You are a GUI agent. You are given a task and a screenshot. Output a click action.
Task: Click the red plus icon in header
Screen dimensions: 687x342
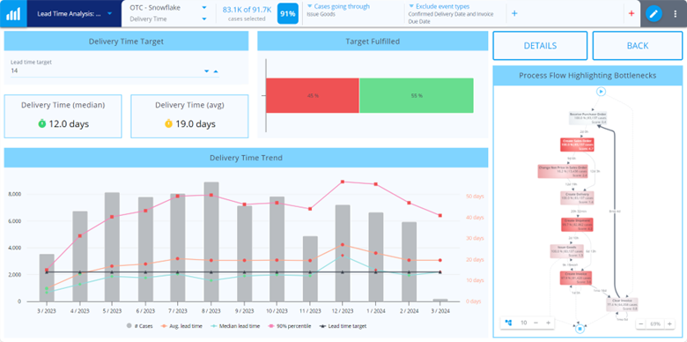[x=632, y=13]
